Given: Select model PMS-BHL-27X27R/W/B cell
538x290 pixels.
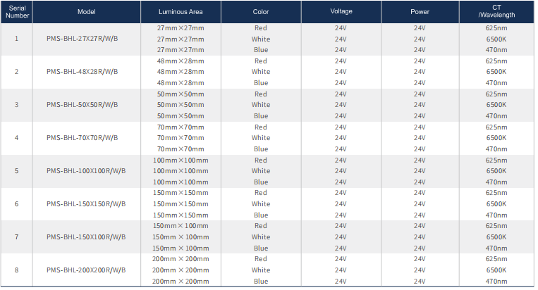Looking at the screenshot, I should 82,38.
